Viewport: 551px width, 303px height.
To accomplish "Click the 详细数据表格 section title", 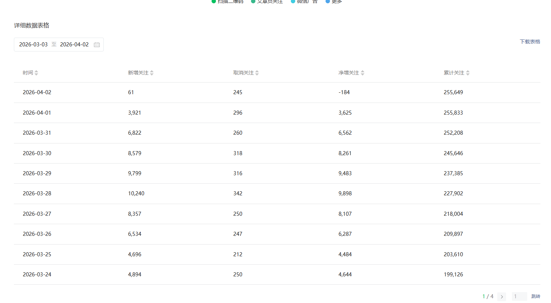I will point(31,26).
